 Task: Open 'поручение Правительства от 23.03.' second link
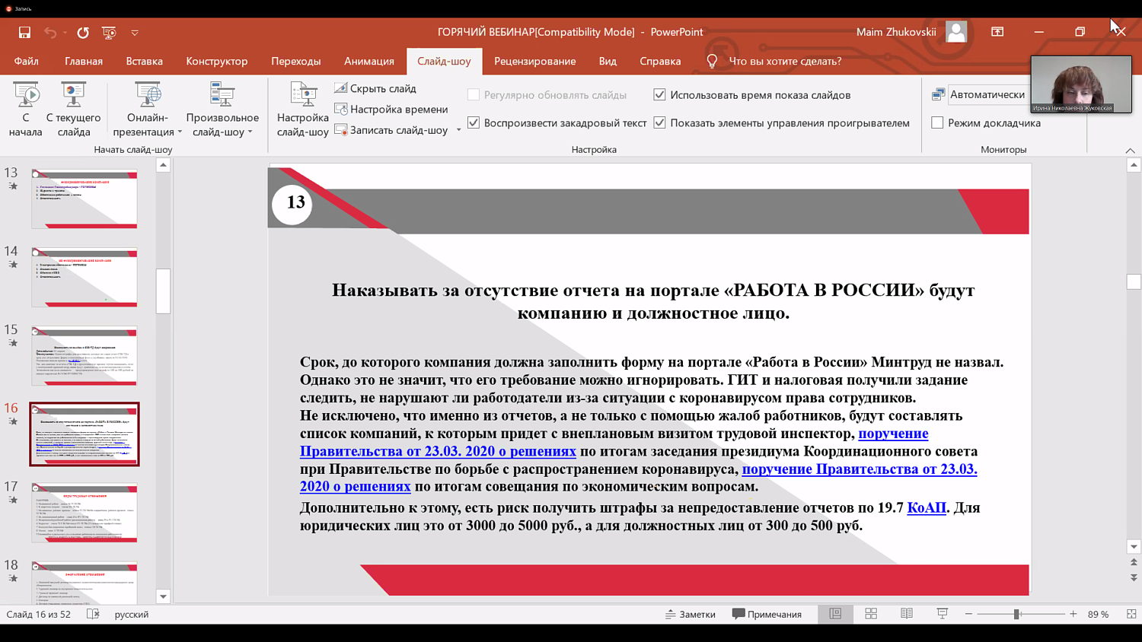click(x=860, y=469)
